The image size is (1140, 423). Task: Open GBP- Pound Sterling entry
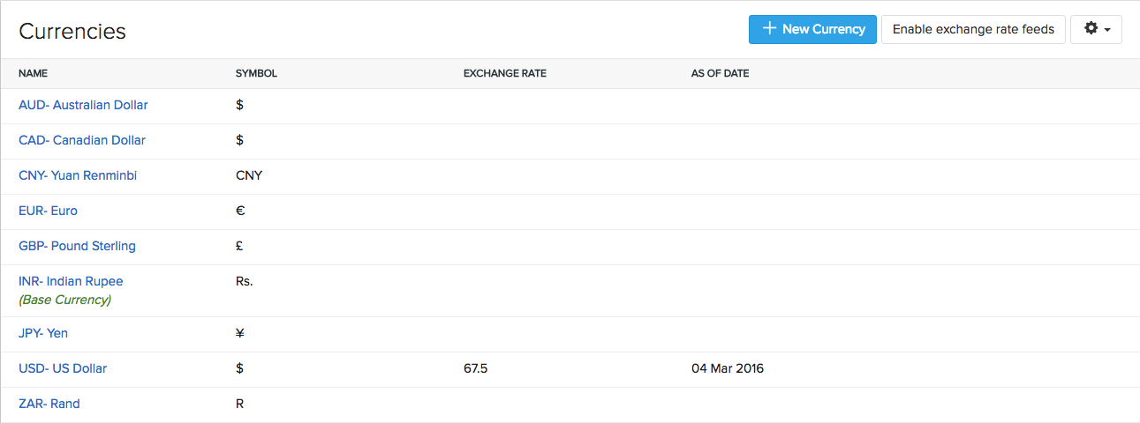coord(77,246)
